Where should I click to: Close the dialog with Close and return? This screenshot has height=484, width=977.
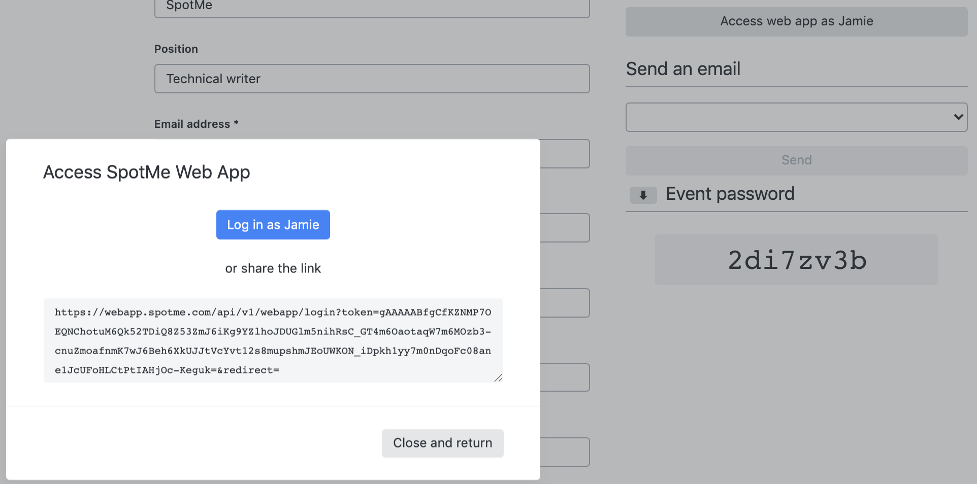(443, 443)
